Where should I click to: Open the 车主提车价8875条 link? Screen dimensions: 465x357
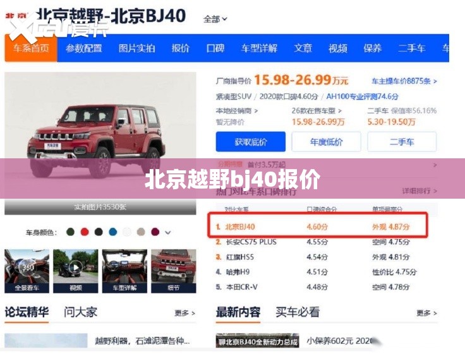point(404,81)
